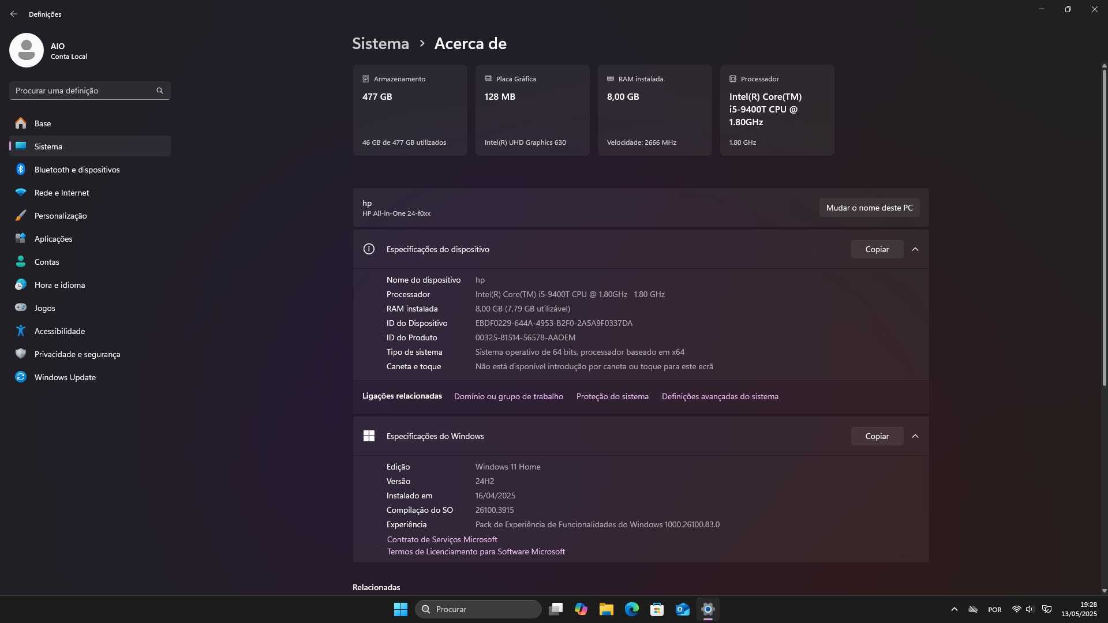Click Sistema in the breadcrumb

click(380, 43)
